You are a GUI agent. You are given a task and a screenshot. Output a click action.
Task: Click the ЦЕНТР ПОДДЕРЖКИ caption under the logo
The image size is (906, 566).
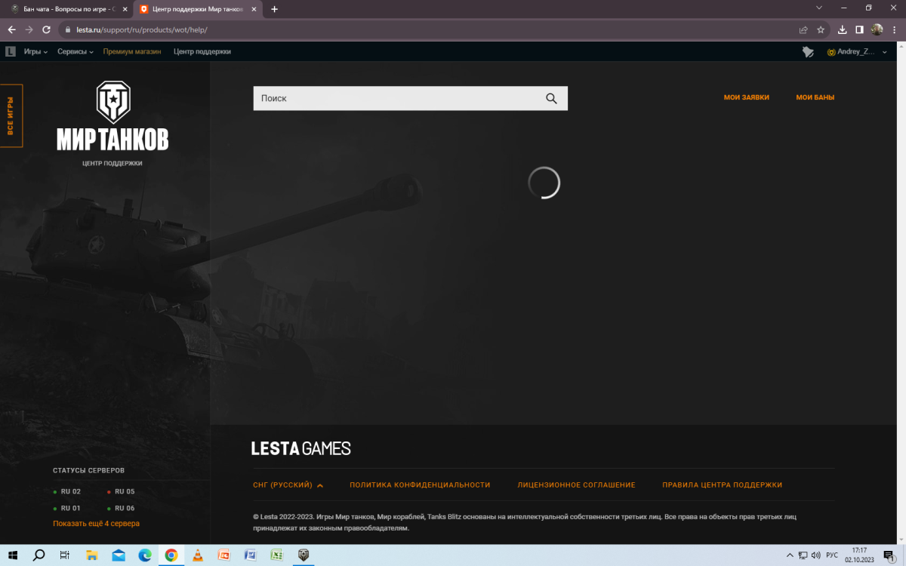(112, 163)
